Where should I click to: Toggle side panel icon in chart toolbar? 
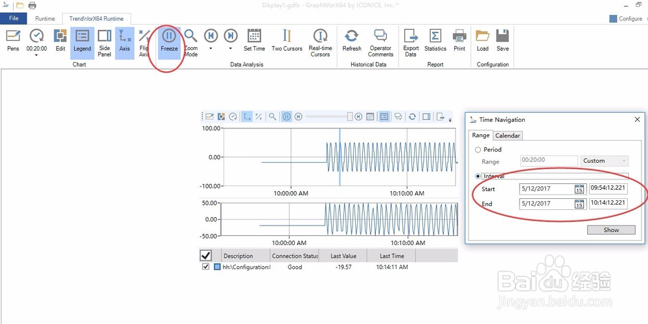(x=426, y=117)
